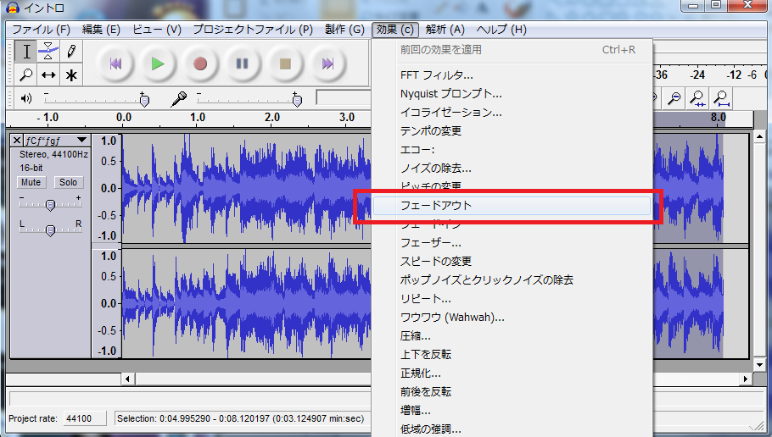The height and width of the screenshot is (437, 772).
Task: Click the vertical scrollbar down arrow
Action: (x=759, y=365)
